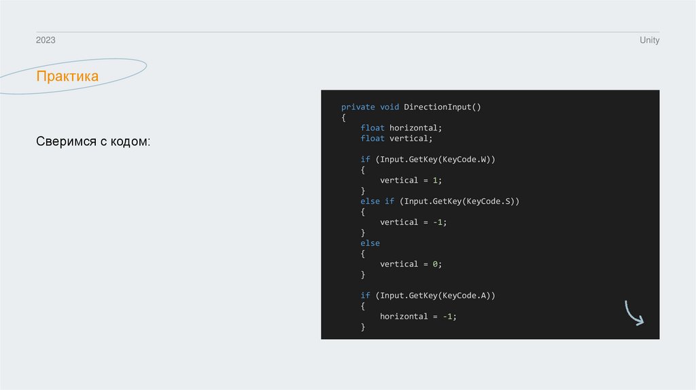This screenshot has height=390, width=696.
Task: Click the "Сверимся с кодом:" text
Action: tap(92, 143)
